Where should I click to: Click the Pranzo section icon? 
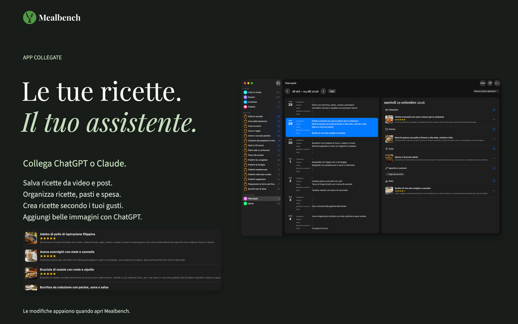click(x=386, y=129)
